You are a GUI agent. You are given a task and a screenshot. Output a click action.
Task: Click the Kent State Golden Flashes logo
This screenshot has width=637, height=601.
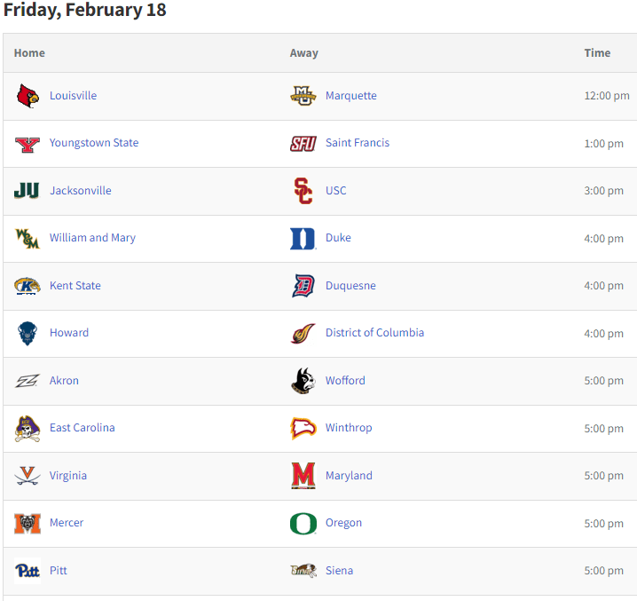coord(28,286)
